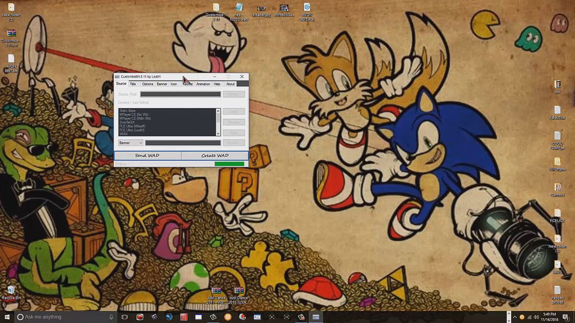Select the Recycle Bin icon

tap(11, 293)
